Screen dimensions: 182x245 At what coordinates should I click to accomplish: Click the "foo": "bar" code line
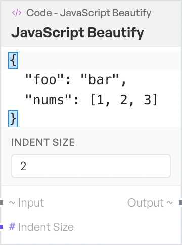pos(75,79)
